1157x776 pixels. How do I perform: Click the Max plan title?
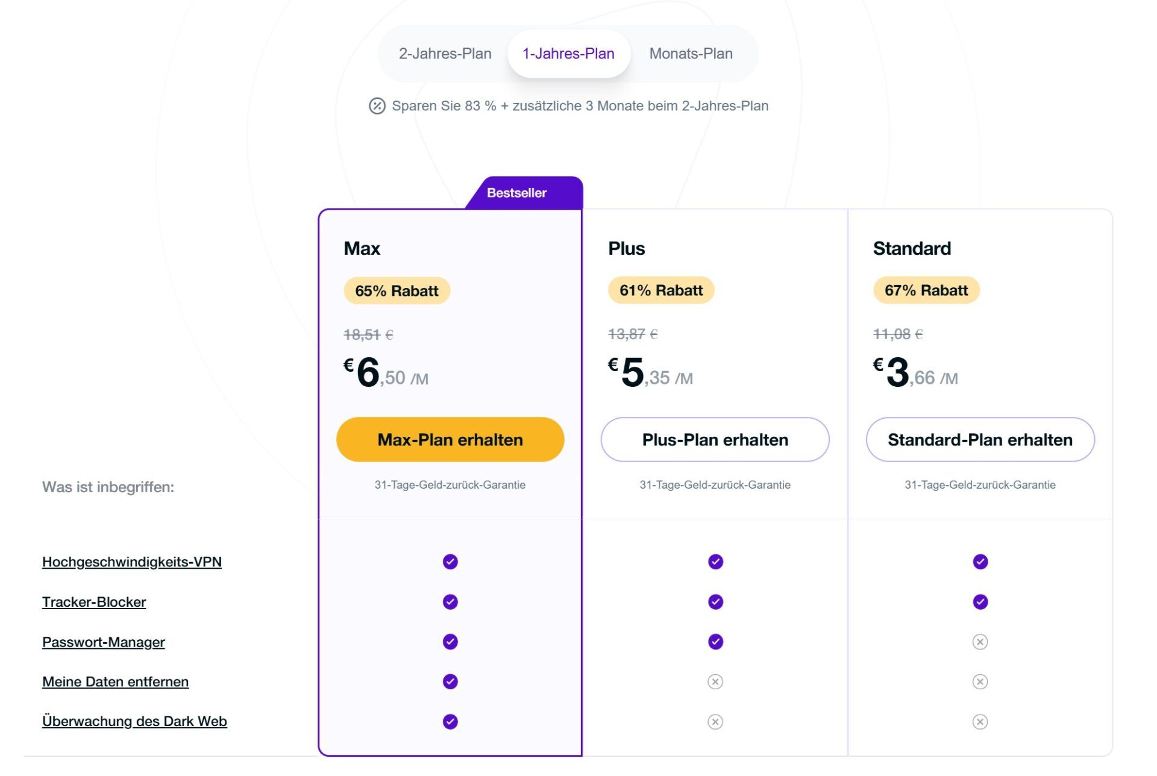[x=362, y=249]
